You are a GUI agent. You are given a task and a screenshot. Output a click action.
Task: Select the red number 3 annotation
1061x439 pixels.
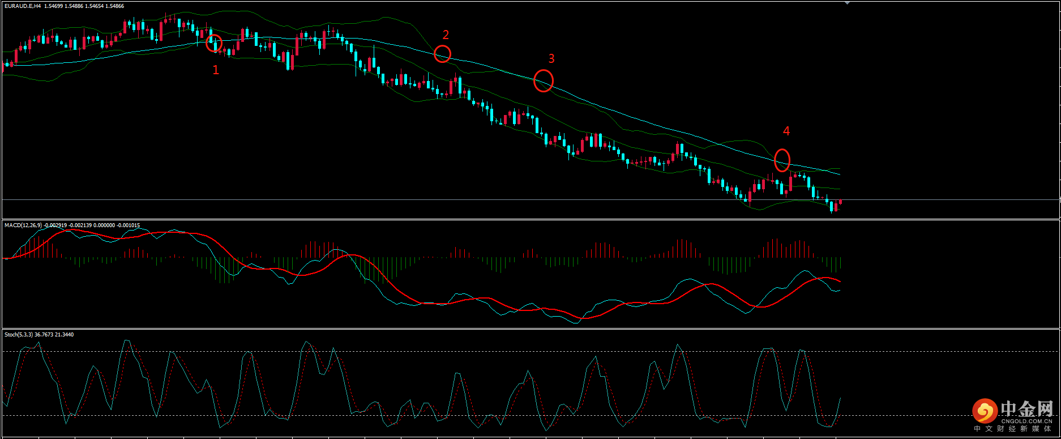tap(551, 59)
